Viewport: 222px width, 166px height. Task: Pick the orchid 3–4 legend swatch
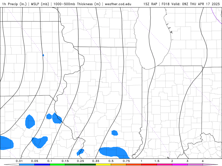(x=195, y=165)
